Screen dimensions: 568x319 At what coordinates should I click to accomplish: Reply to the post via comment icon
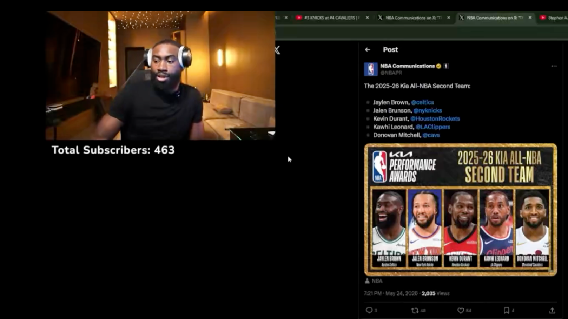click(x=369, y=310)
